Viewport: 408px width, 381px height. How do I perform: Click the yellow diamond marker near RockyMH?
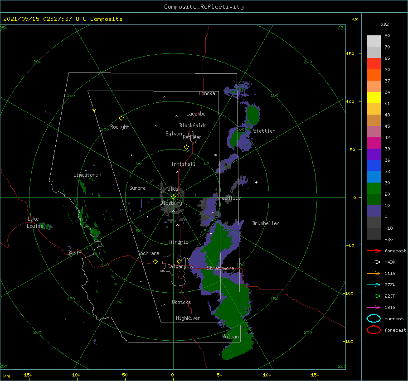tap(121, 118)
